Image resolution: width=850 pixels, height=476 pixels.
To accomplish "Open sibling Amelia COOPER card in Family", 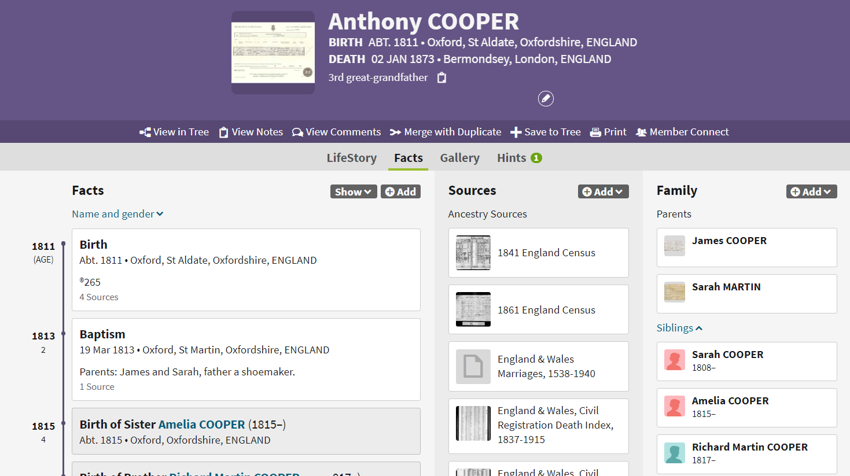I will 747,408.
